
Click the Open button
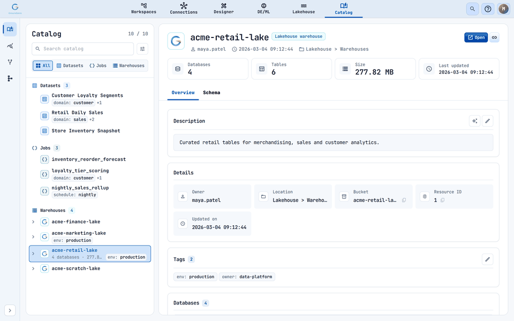coord(476,37)
